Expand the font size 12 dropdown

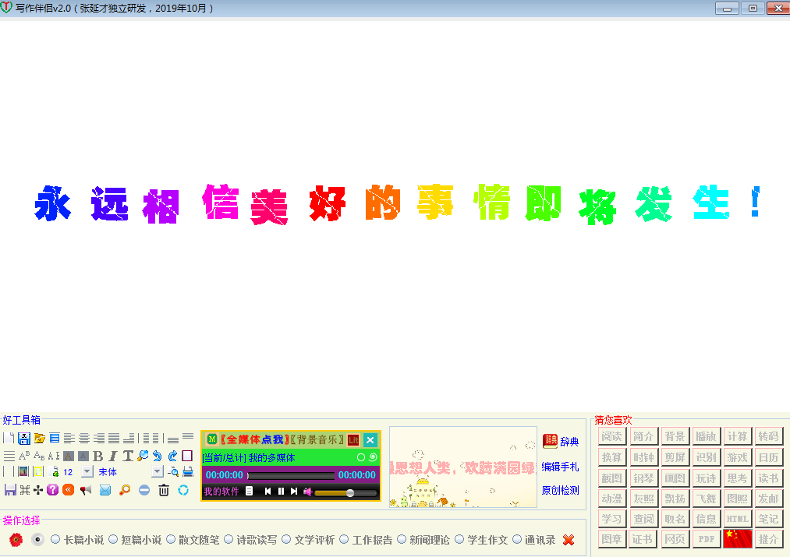(87, 472)
